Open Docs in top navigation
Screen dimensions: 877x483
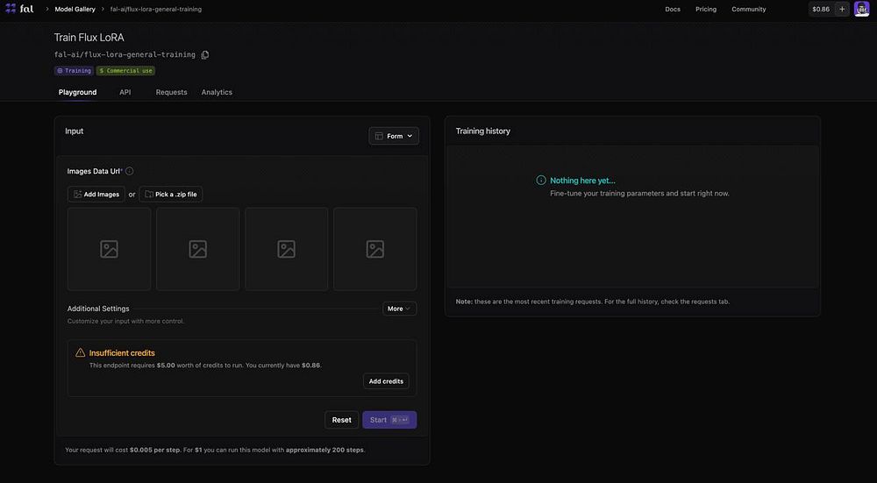(x=673, y=9)
